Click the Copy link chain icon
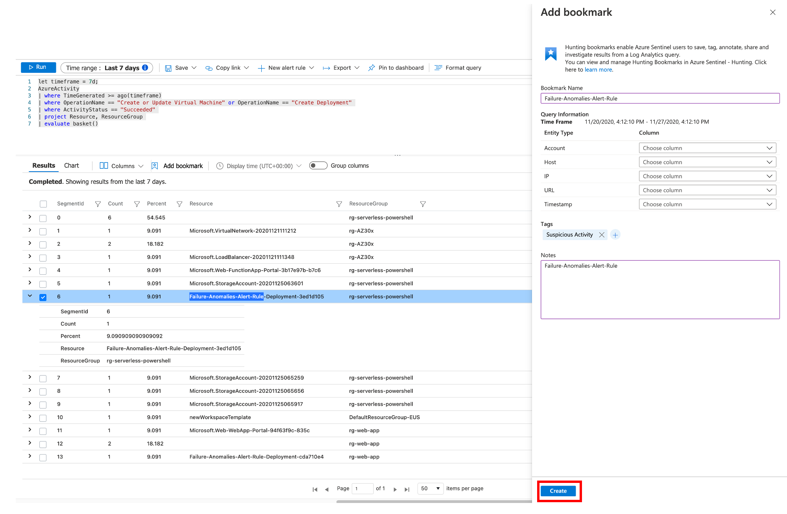The height and width of the screenshot is (514, 787). click(209, 68)
